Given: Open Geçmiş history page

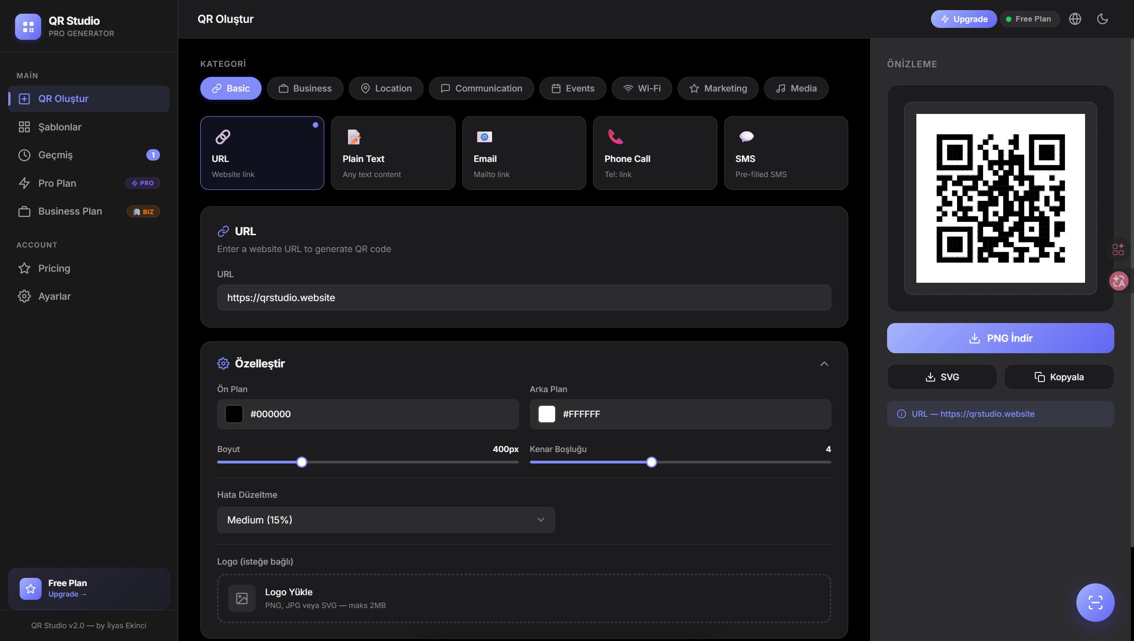Looking at the screenshot, I should click(x=89, y=155).
